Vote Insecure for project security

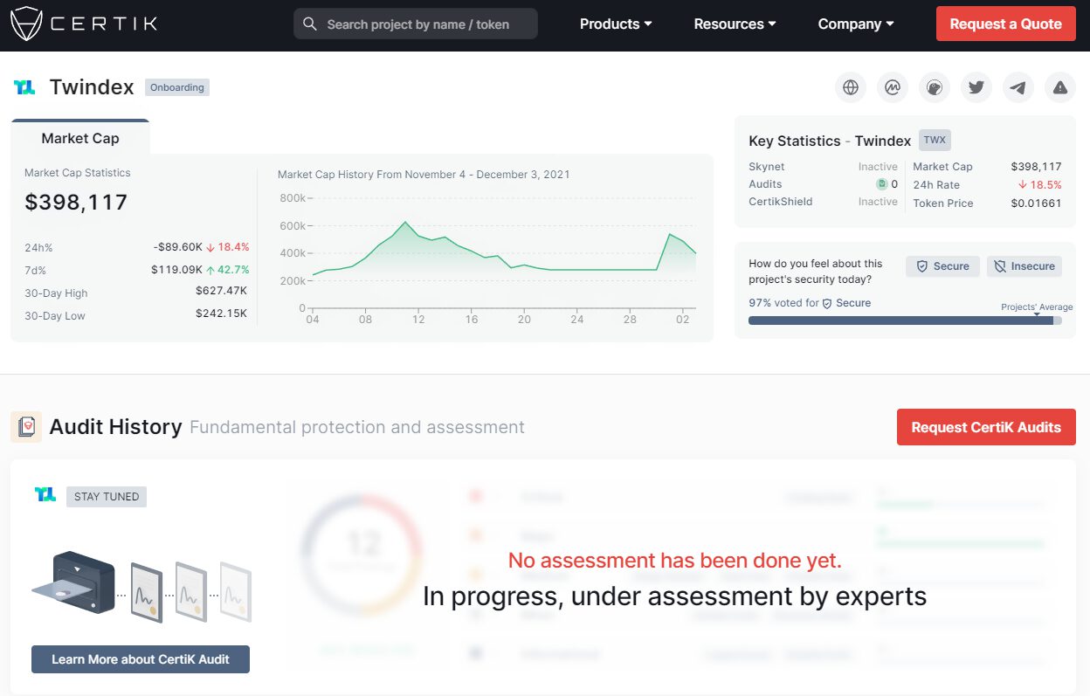(x=1024, y=266)
